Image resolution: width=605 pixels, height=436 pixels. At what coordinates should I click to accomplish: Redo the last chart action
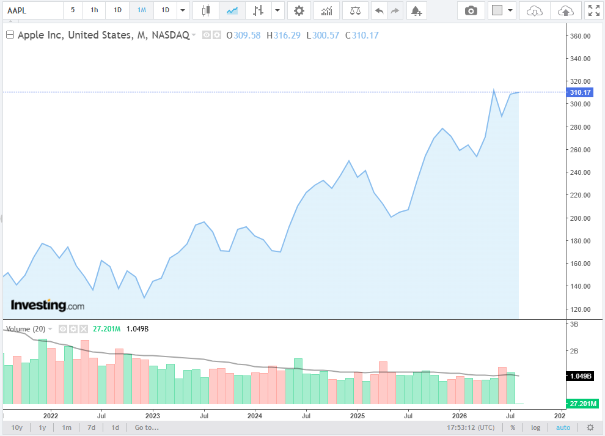pyautogui.click(x=395, y=10)
